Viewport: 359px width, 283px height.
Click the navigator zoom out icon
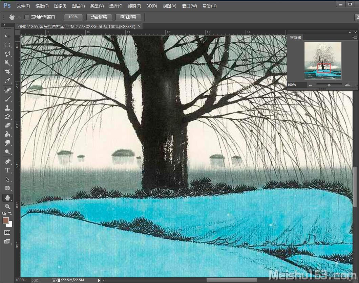click(310, 85)
